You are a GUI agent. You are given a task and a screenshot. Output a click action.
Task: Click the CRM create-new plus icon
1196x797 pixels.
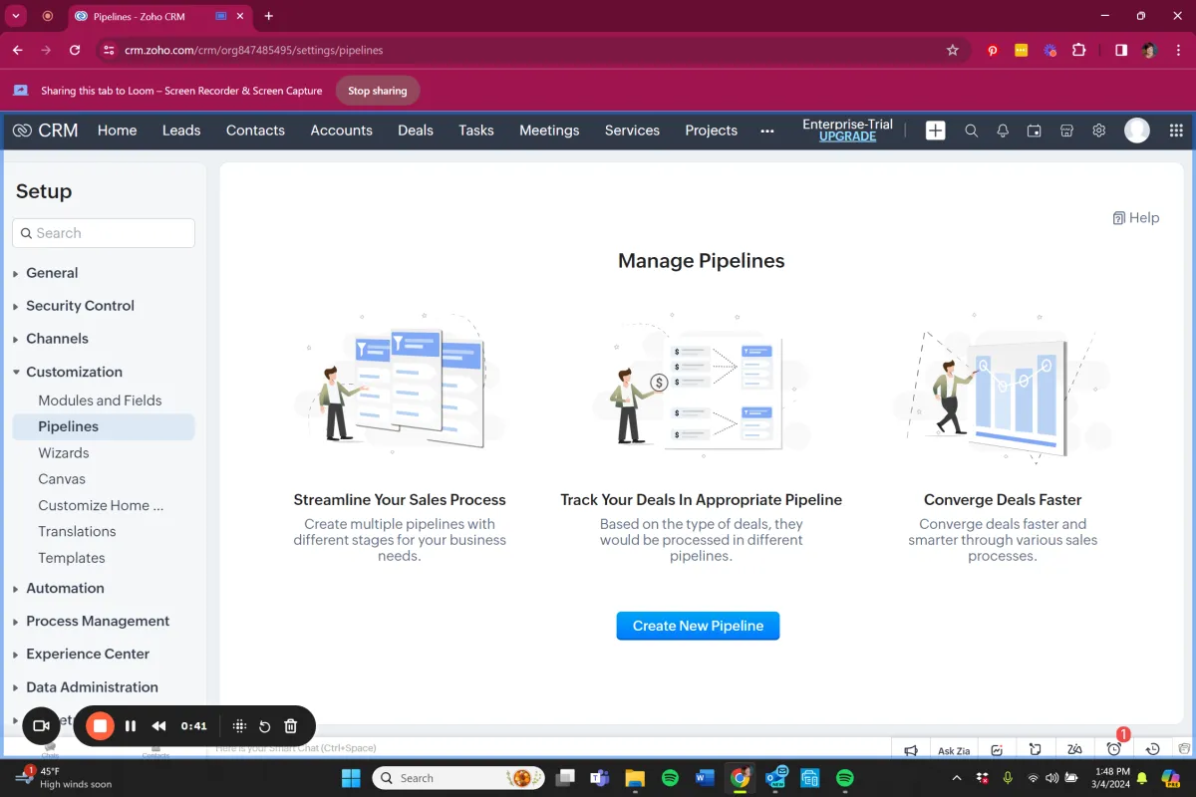point(935,131)
